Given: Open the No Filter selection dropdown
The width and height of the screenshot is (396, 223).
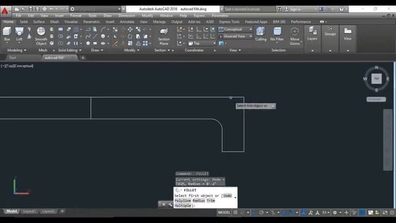Looking at the screenshot, I should (x=277, y=34).
